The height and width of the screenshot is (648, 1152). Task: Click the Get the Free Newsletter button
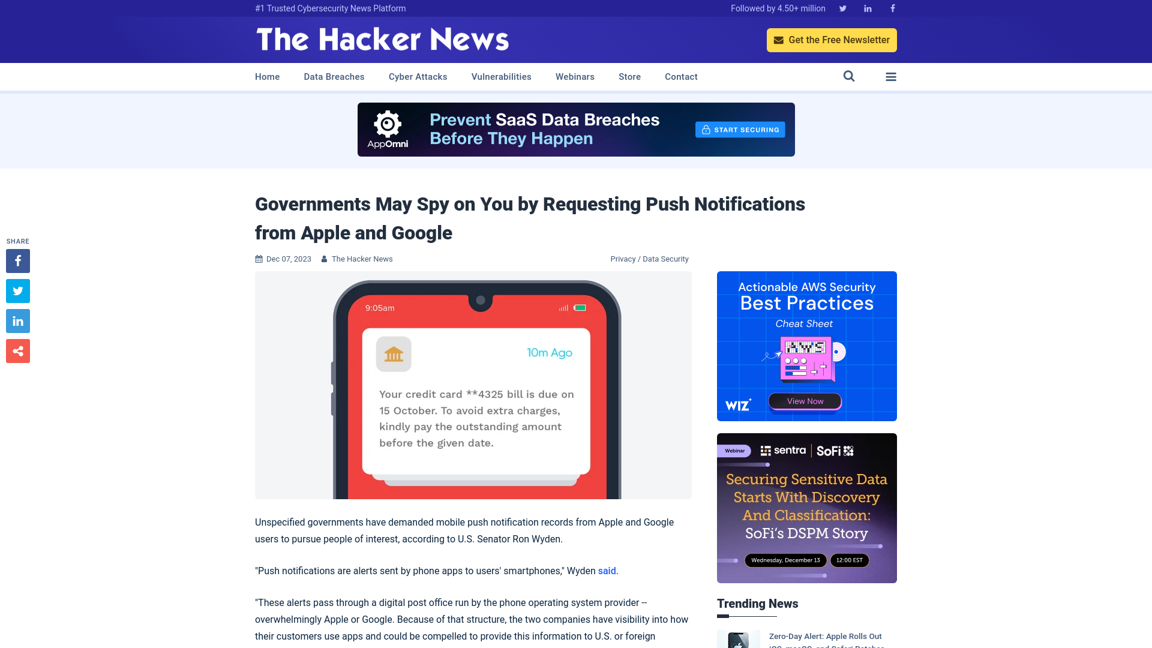point(832,40)
